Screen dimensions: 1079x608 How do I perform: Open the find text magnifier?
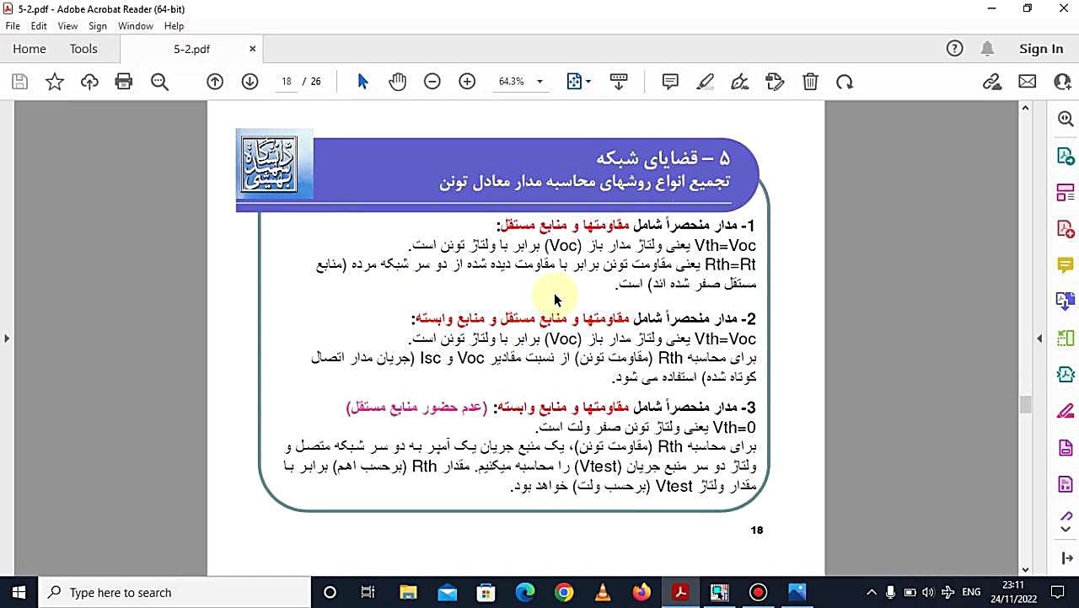click(159, 82)
